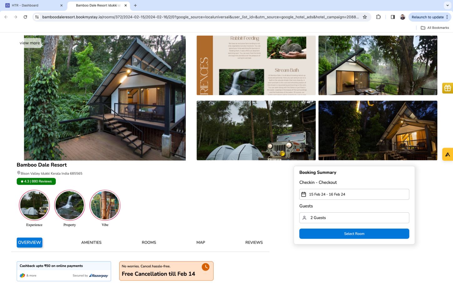The height and width of the screenshot is (283, 453).
Task: Open the Rabbit Feeding experiences image
Action: point(256,65)
